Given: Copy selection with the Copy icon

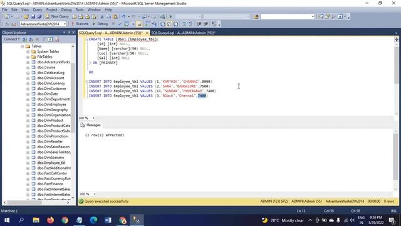Looking at the screenshot, I should [108, 17].
